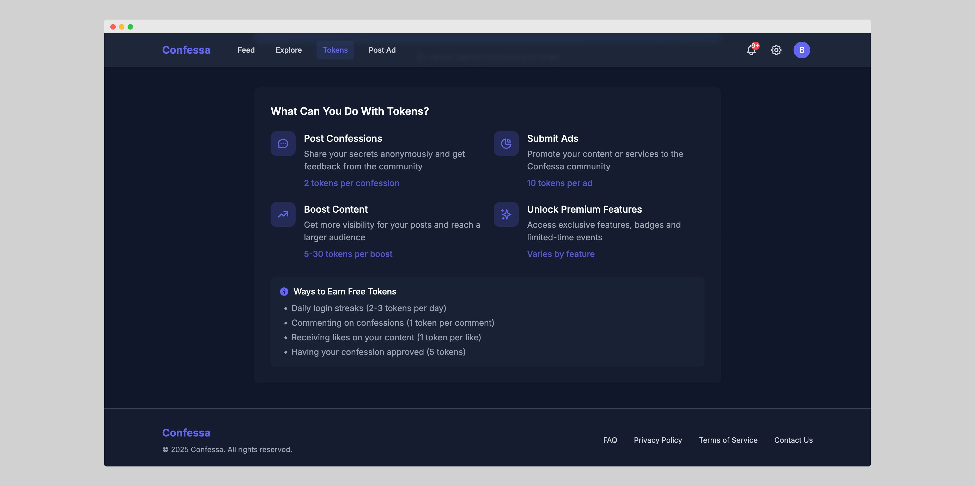Open Terms of Service link

click(x=728, y=440)
